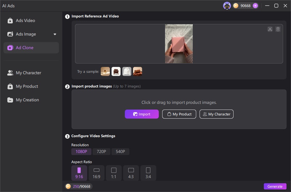
Task: Maximize the AI Ads window
Action: [x=276, y=6]
